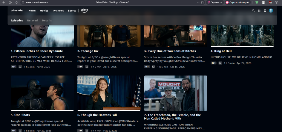Open title '2. Teenage Kix'

point(88,51)
